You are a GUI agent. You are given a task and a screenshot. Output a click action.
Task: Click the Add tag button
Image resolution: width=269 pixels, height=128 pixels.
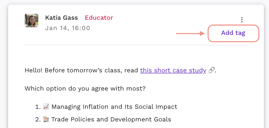(x=233, y=33)
